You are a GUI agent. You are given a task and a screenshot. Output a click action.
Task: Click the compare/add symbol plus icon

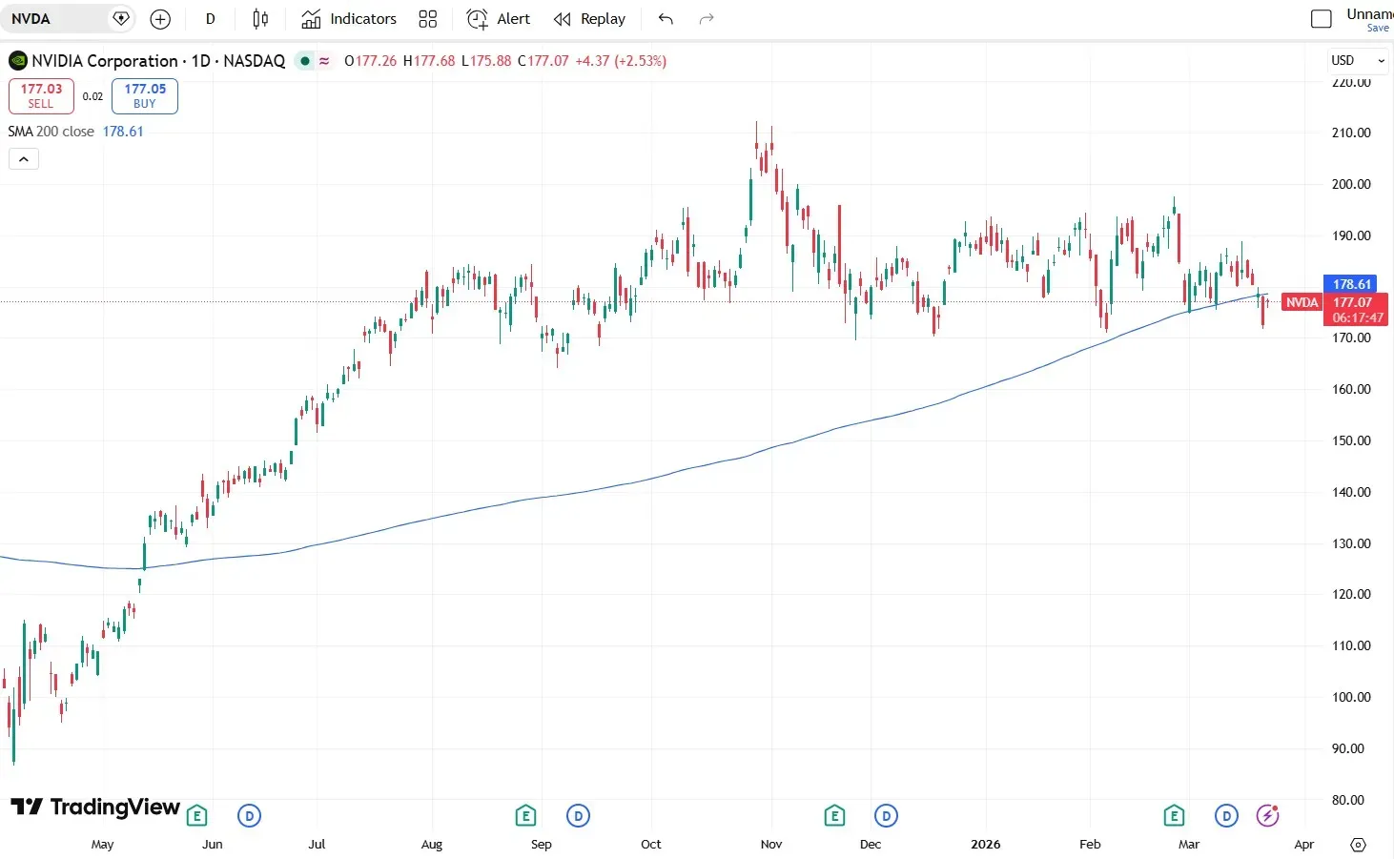click(x=159, y=18)
